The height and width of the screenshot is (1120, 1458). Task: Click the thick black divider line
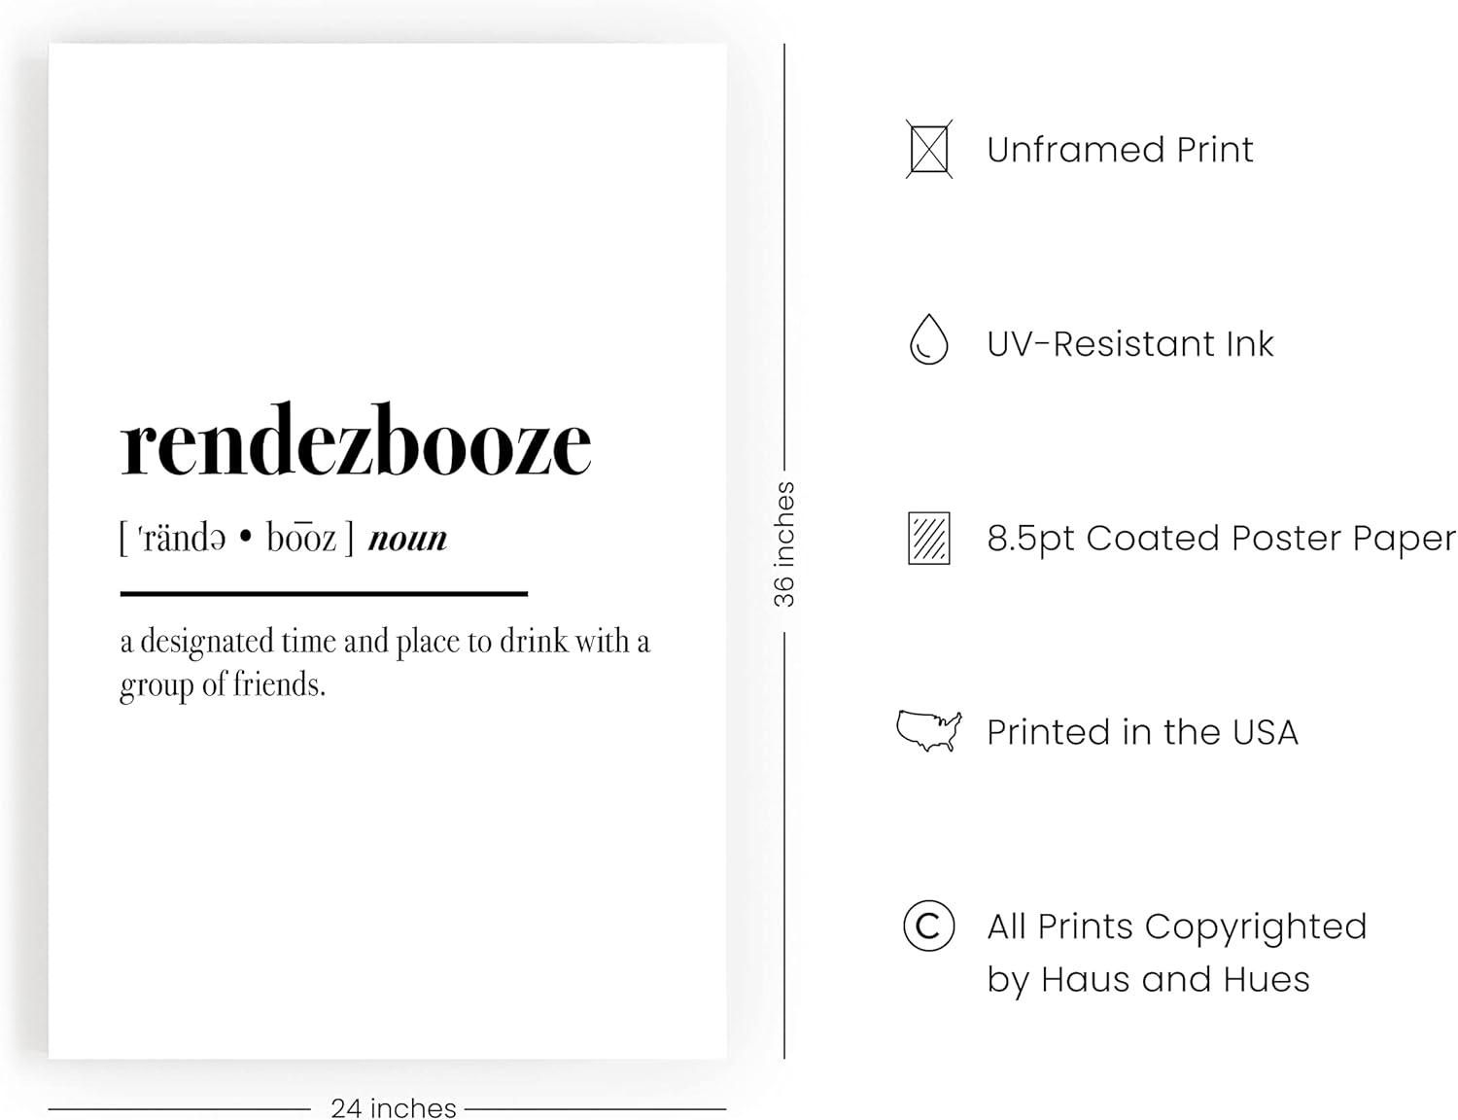point(324,592)
